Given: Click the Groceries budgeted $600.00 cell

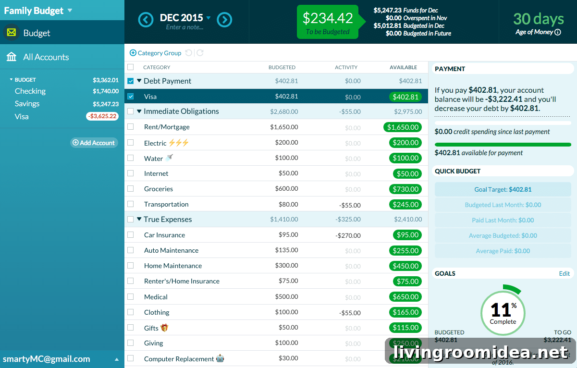Looking at the screenshot, I should [x=286, y=189].
